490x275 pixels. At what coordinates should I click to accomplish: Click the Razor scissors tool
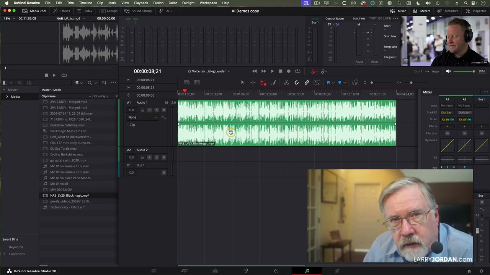[286, 82]
